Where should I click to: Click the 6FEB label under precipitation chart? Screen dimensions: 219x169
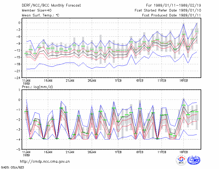click(x=140, y=152)
